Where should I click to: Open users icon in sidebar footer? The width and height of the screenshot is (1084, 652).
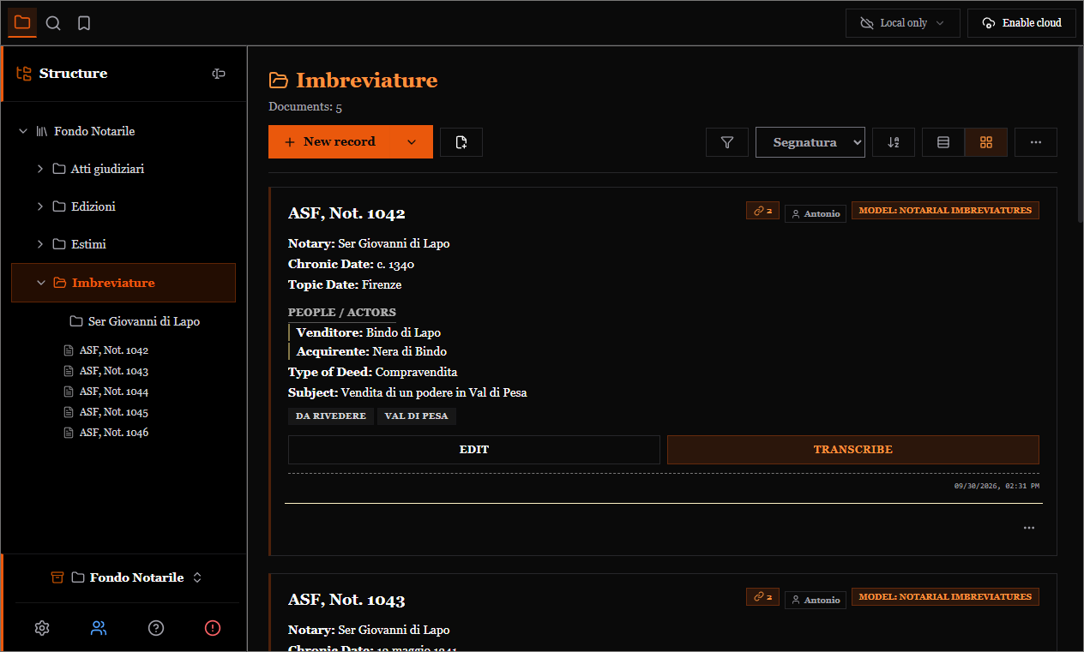click(x=99, y=628)
